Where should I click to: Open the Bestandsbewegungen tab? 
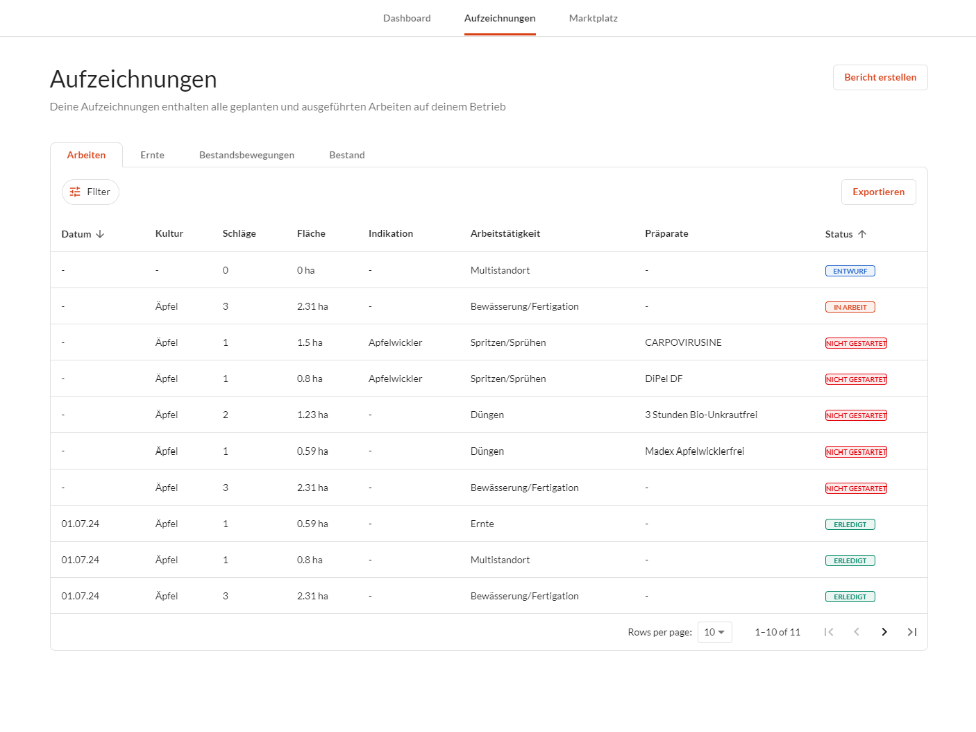(246, 155)
